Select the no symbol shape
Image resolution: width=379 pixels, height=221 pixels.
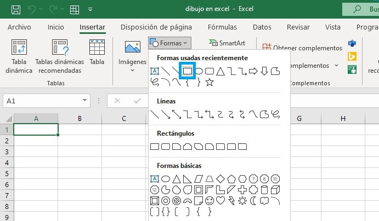point(177,201)
